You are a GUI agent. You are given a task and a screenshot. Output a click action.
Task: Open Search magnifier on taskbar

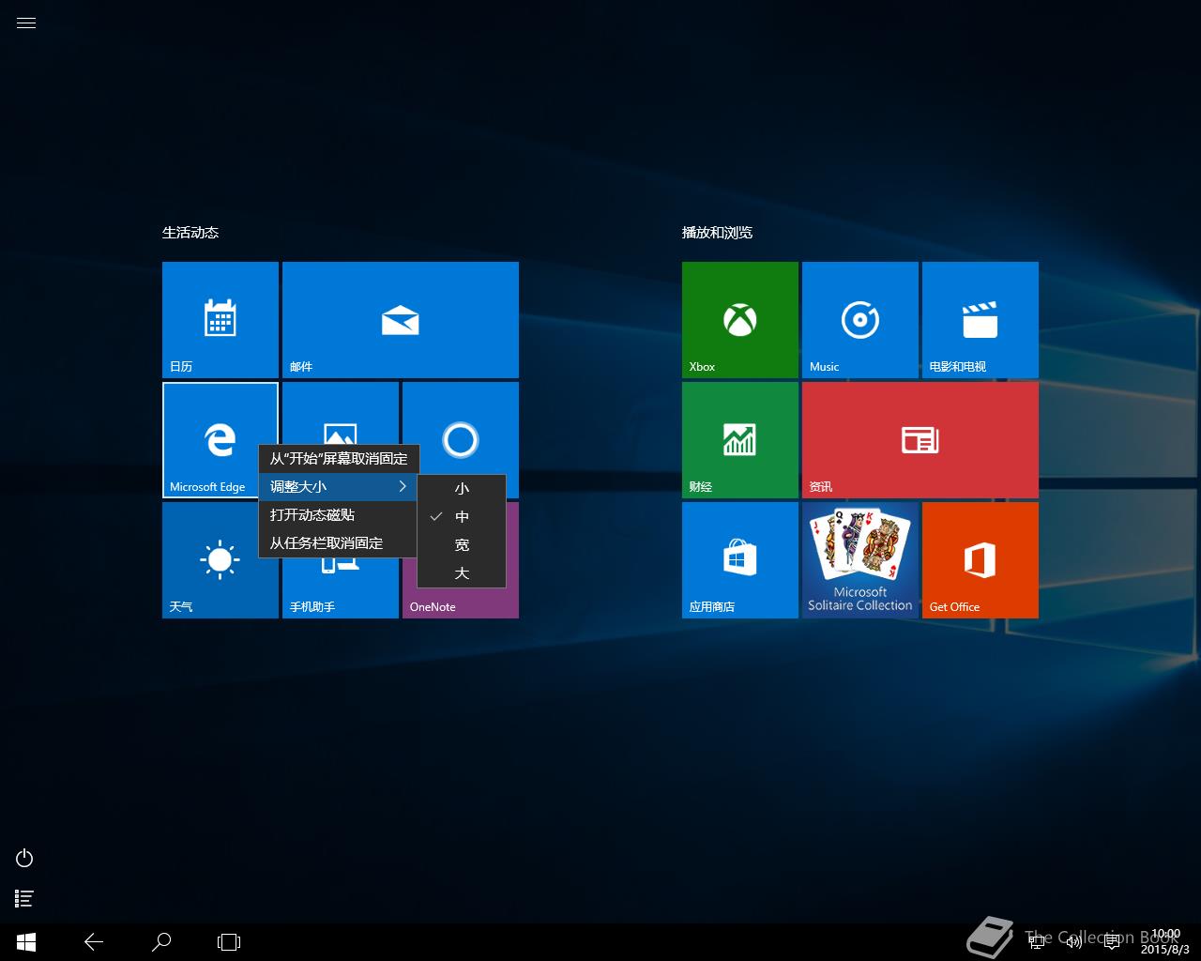coord(161,942)
